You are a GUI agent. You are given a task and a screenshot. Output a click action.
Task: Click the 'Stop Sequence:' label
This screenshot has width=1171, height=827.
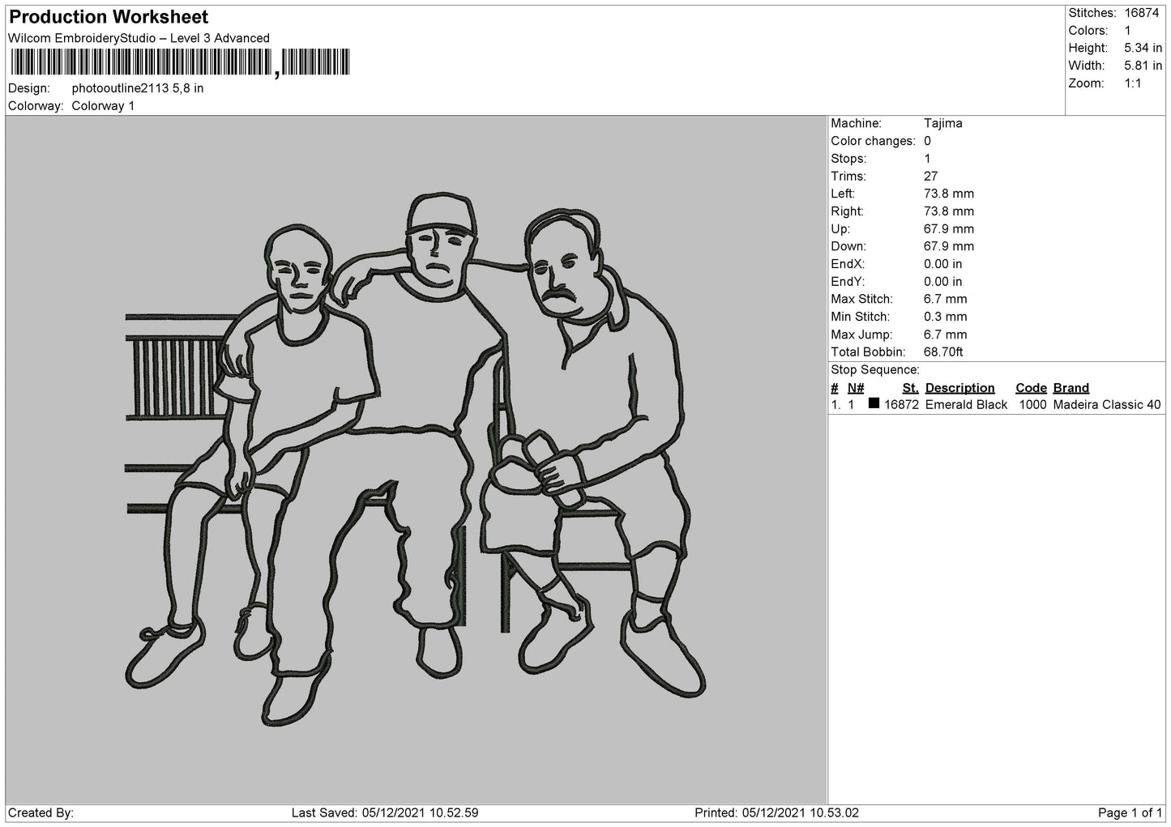(x=875, y=370)
